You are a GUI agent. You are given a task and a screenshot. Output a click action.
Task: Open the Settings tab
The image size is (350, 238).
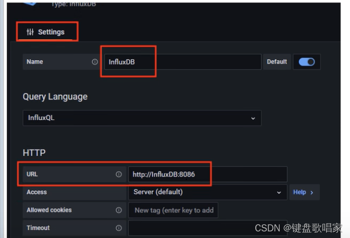(x=46, y=32)
